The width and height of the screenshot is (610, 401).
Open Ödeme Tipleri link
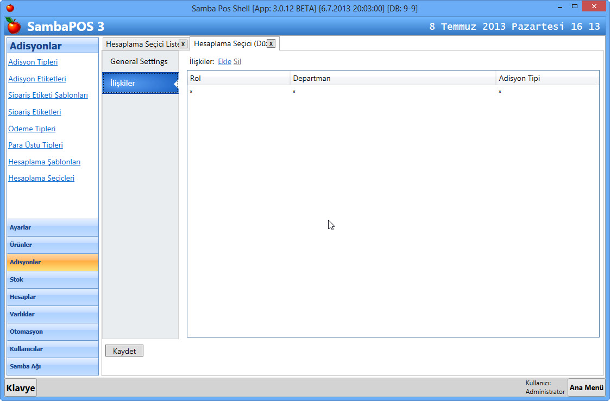[32, 129]
